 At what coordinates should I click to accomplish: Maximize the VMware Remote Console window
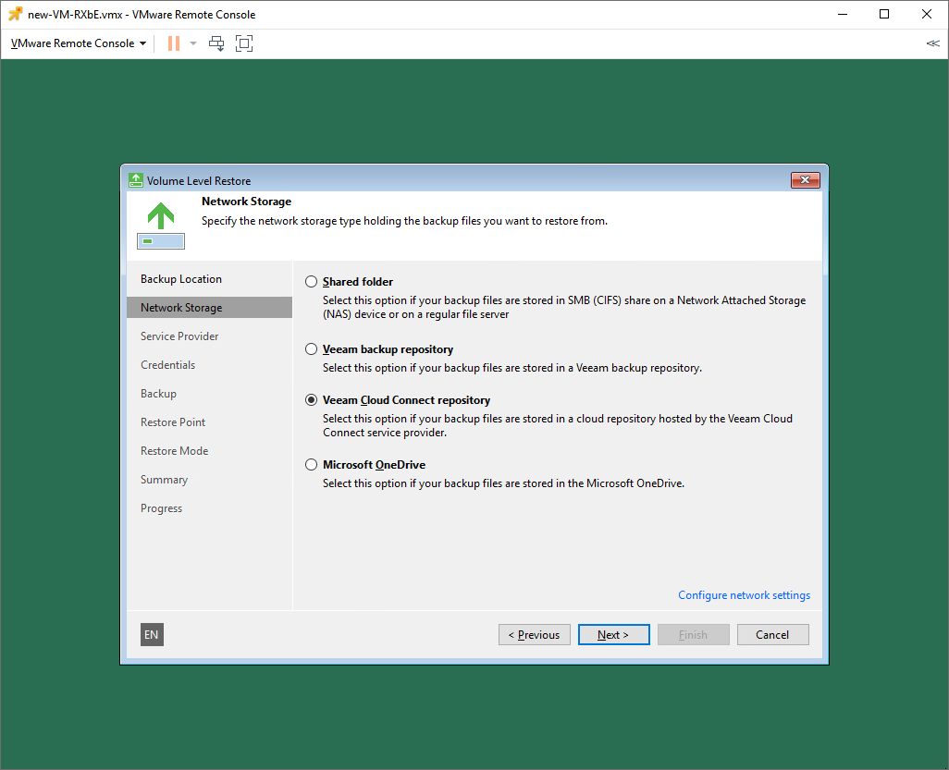point(884,14)
